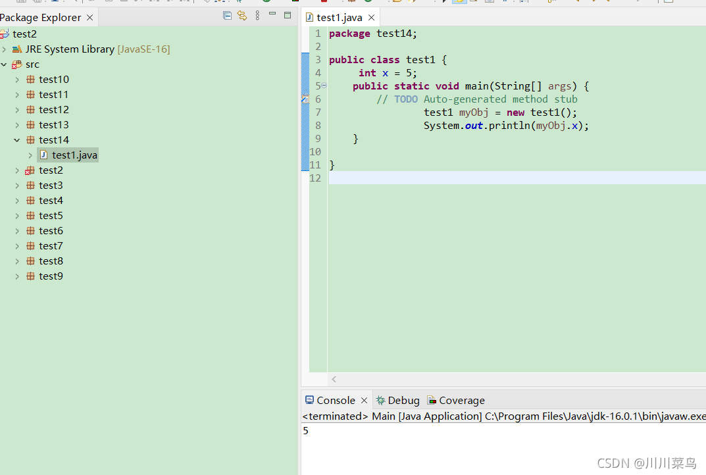Viewport: 706px width, 475px height.
Task: Click the test1.java file icon in tree
Action: (43, 155)
